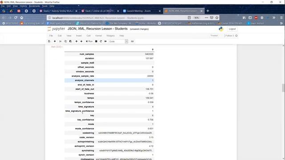285x160 pixels.
Task: Expand the toolbar overflow chevrons
Action: coord(274,18)
